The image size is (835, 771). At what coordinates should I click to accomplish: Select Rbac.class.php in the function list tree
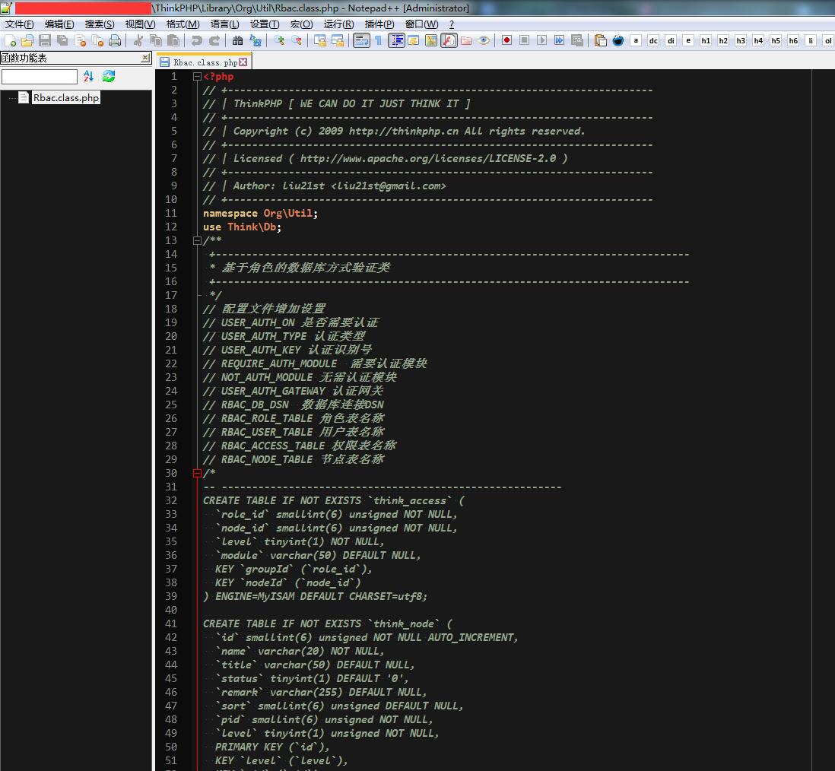[66, 98]
